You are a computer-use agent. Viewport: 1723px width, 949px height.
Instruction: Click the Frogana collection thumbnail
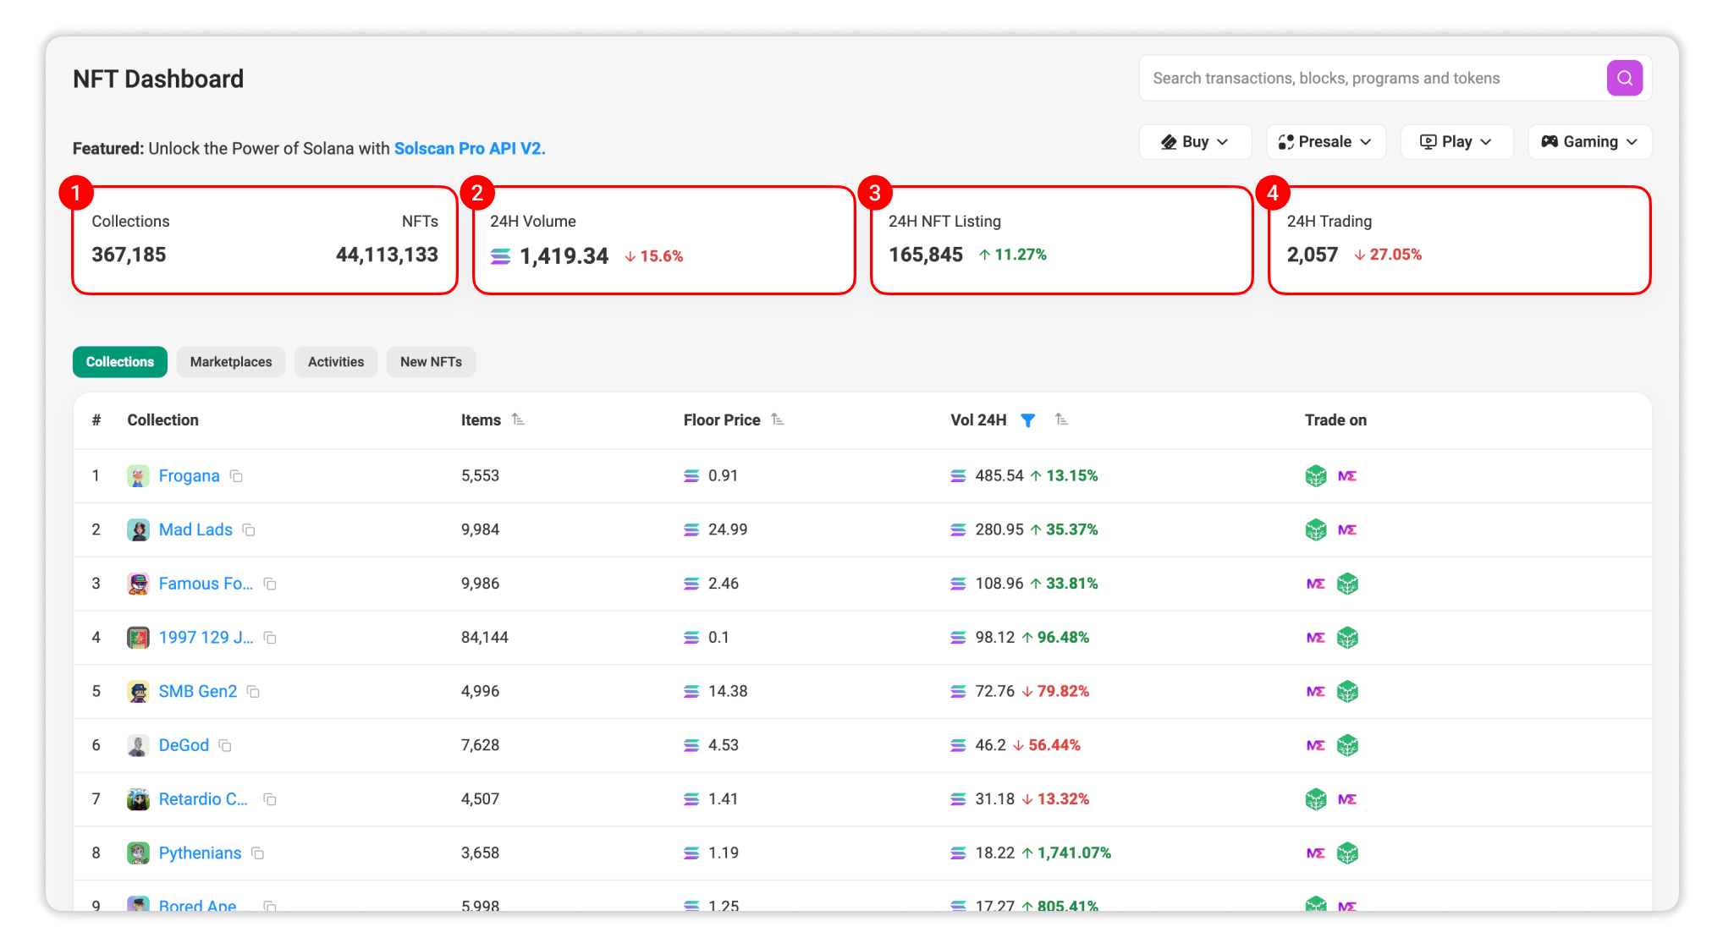(137, 476)
